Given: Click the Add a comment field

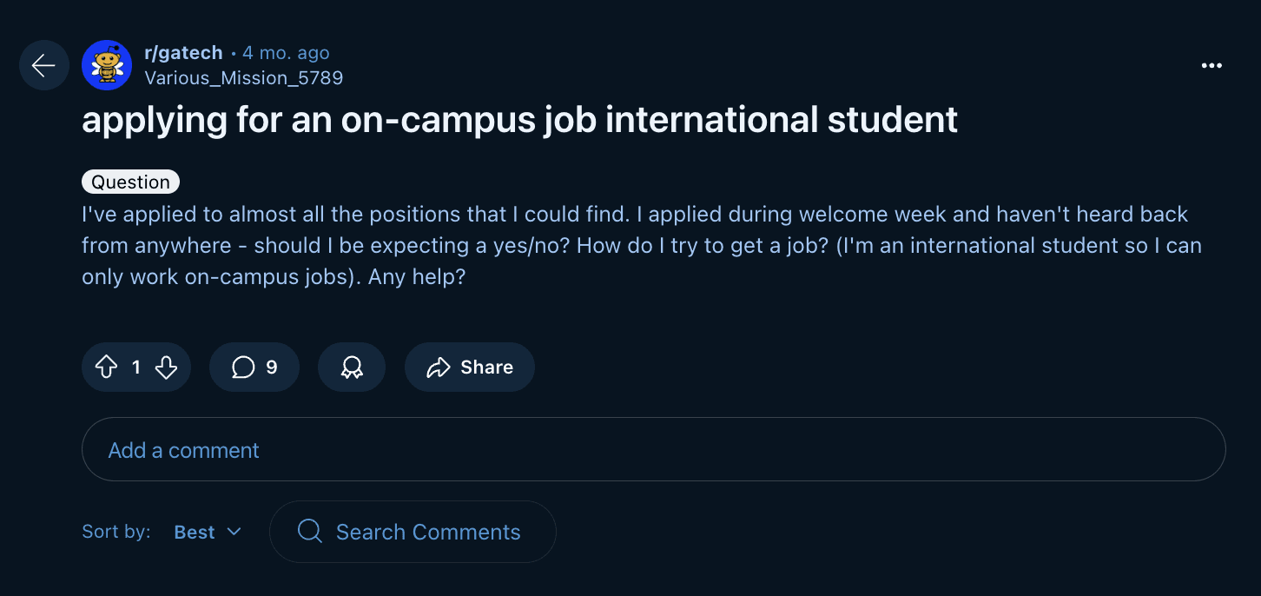Looking at the screenshot, I should point(653,450).
